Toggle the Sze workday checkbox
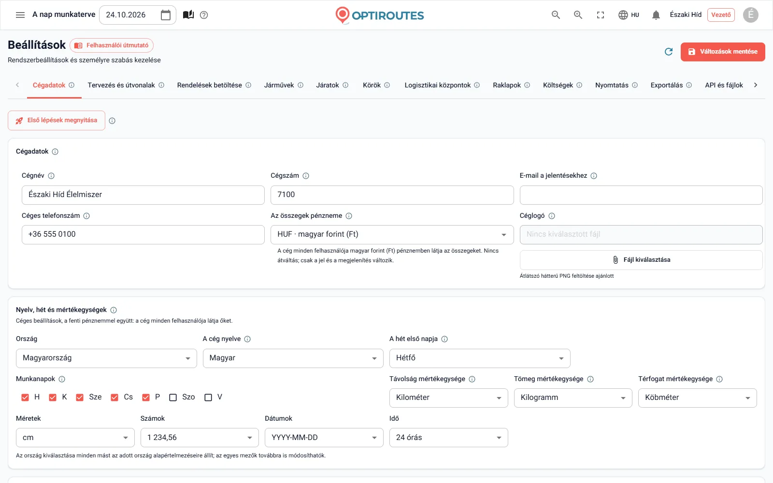The image size is (773, 483). [x=80, y=398]
